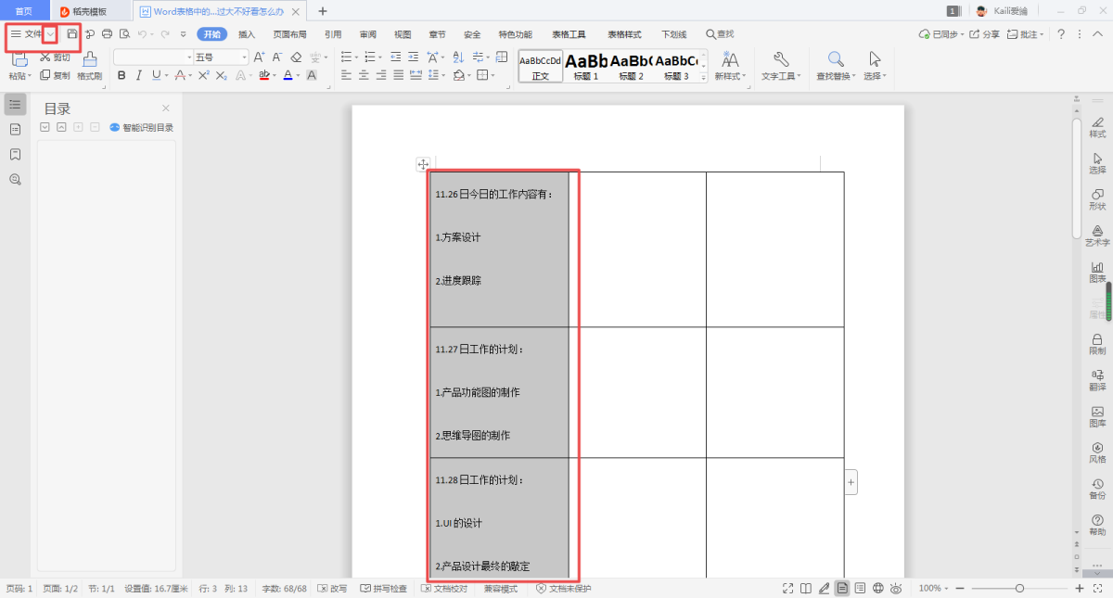This screenshot has height=598, width=1113.
Task: Toggle 改写 overwrite mode in status bar
Action: pyautogui.click(x=332, y=589)
